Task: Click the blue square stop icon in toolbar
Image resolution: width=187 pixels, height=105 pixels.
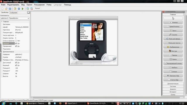Action: (19, 9)
